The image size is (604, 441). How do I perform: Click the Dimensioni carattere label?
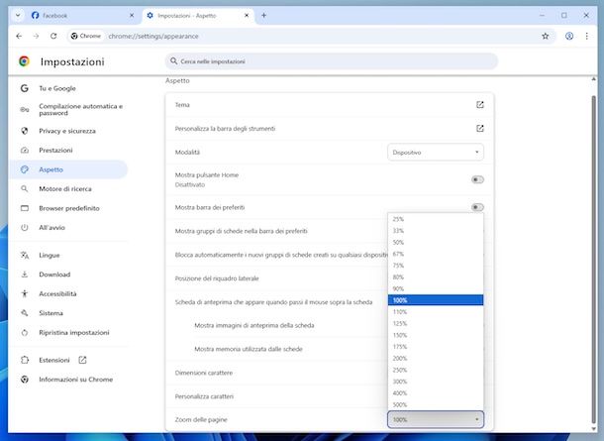204,373
